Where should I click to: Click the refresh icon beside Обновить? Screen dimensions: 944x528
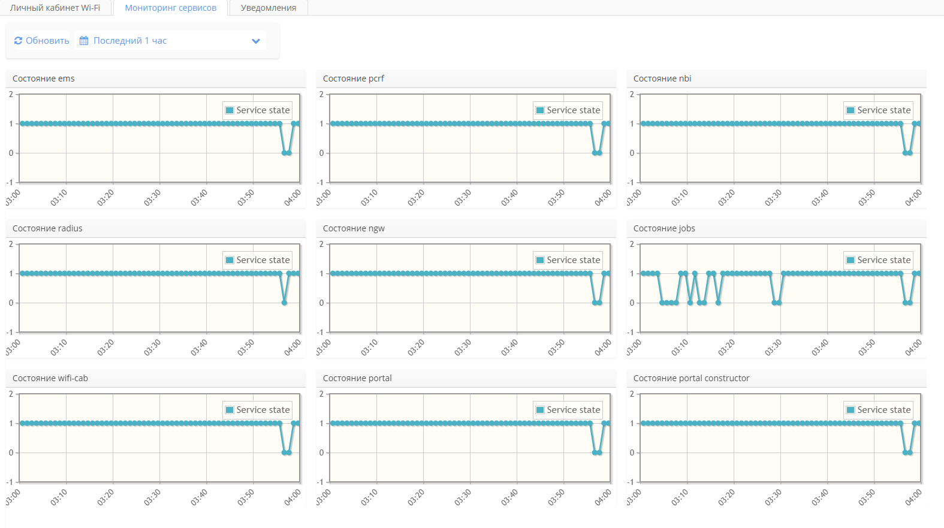click(x=18, y=41)
